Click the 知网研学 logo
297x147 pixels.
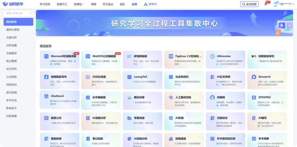[x=13, y=4]
